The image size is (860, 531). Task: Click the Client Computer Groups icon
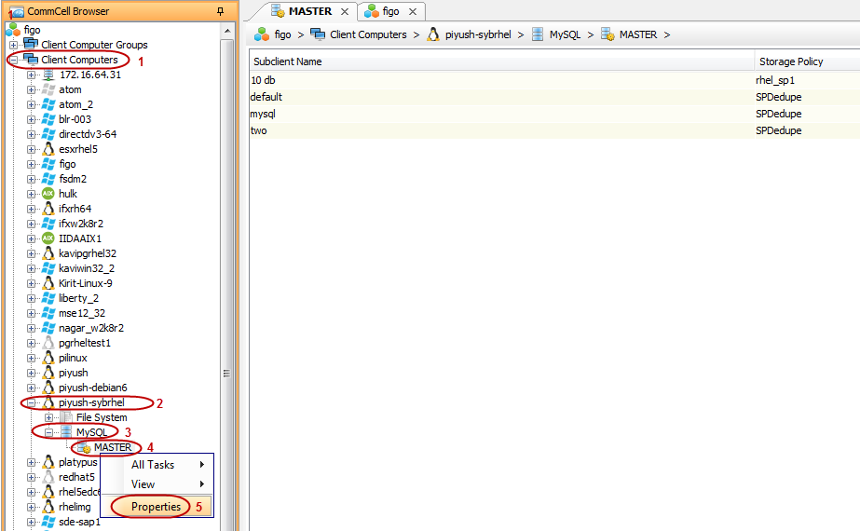[x=31, y=45]
